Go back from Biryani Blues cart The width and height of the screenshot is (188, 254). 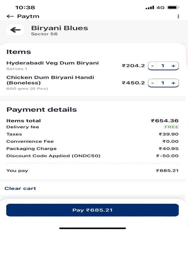click(15, 30)
